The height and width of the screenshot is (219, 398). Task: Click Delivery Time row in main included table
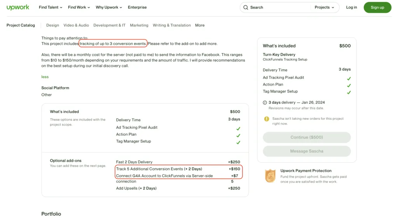pos(178,120)
